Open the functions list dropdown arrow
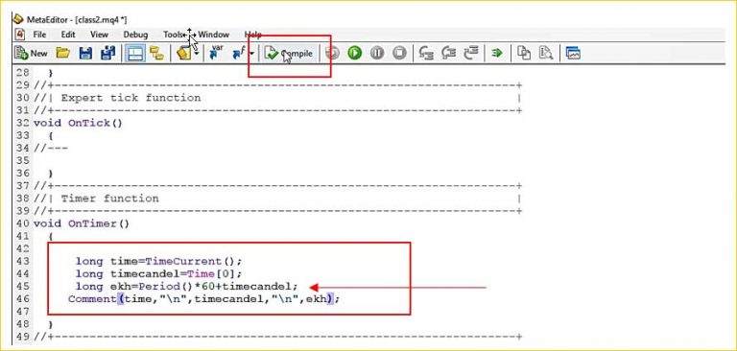The image size is (737, 351). pyautogui.click(x=251, y=54)
